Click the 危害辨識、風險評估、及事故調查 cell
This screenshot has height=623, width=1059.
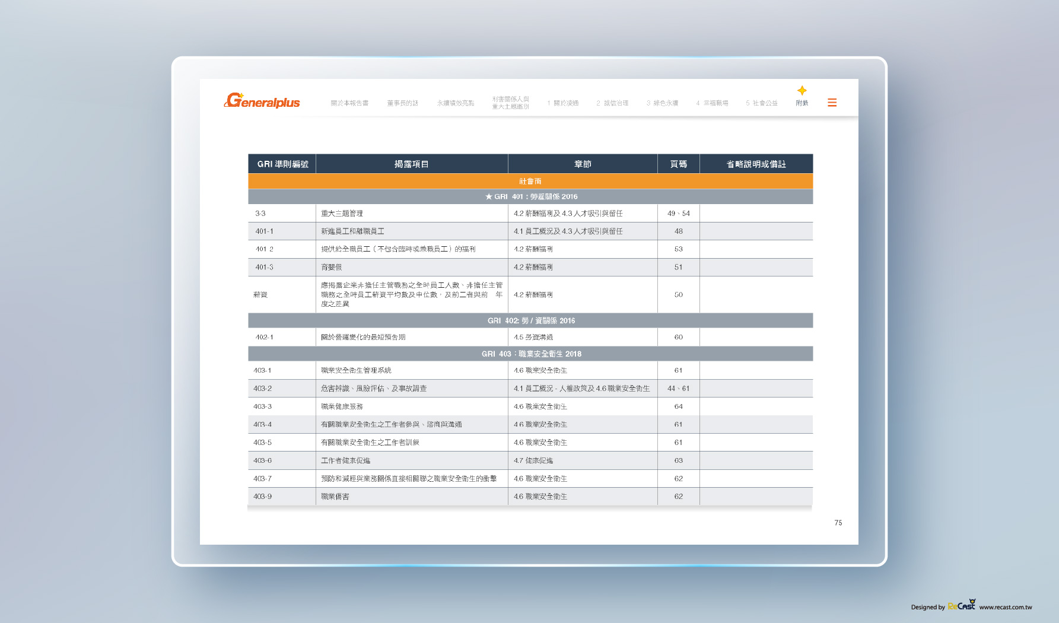point(412,388)
